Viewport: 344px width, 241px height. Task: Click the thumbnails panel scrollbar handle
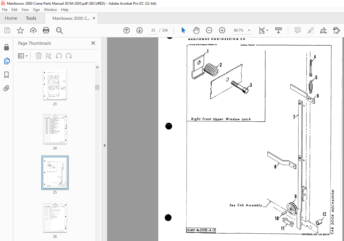pyautogui.click(x=97, y=87)
